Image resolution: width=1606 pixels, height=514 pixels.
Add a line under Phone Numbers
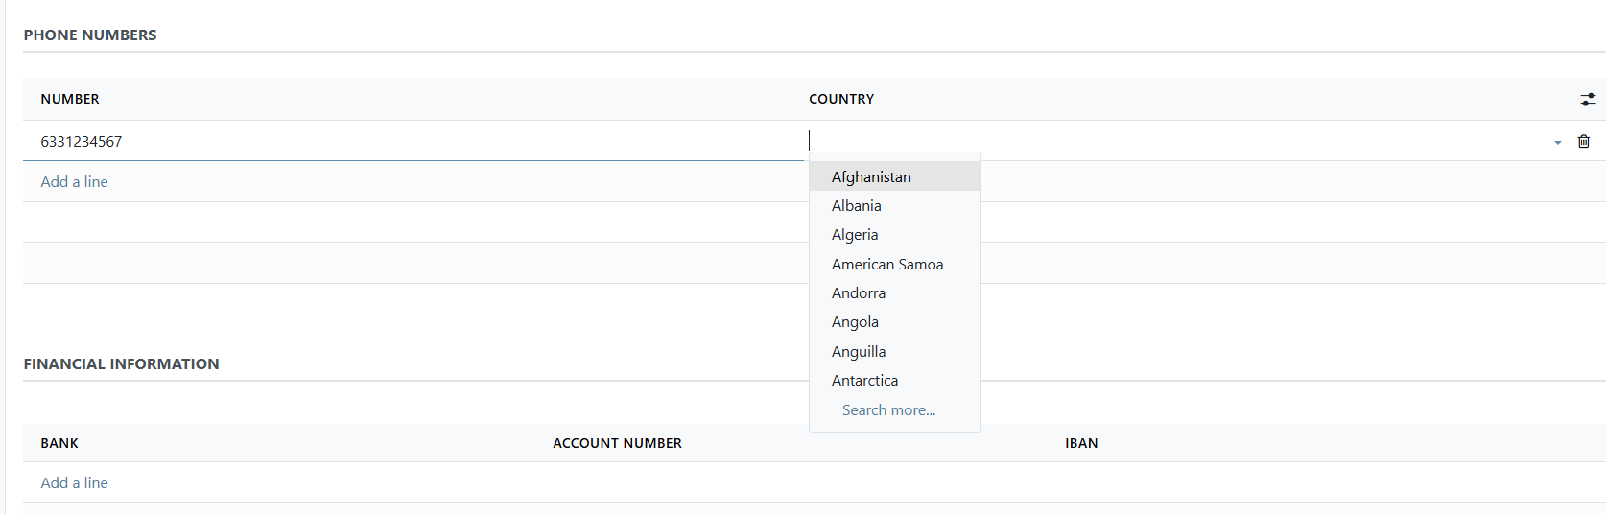click(74, 181)
